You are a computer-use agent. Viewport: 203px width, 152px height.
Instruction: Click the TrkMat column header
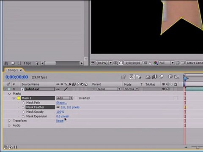[150, 84]
